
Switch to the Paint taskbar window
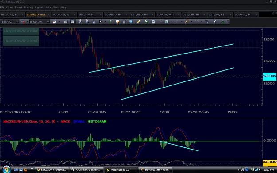tap(156, 169)
